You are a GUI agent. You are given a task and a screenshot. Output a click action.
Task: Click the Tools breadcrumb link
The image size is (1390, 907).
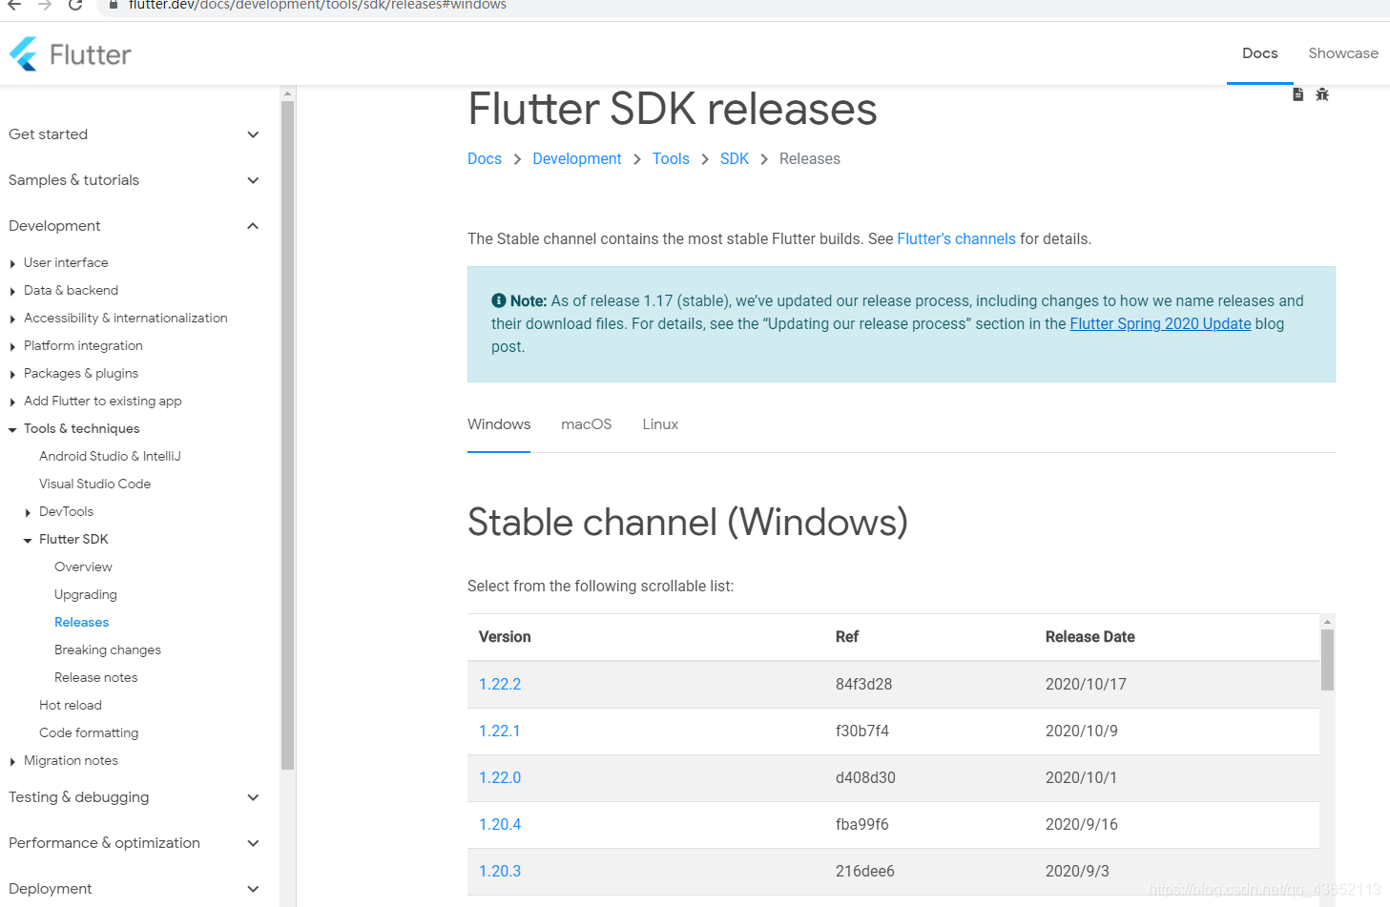671,159
